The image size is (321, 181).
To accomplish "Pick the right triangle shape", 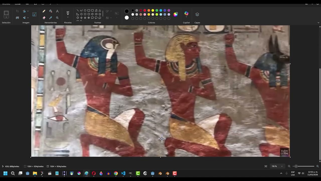I will coord(78,14).
